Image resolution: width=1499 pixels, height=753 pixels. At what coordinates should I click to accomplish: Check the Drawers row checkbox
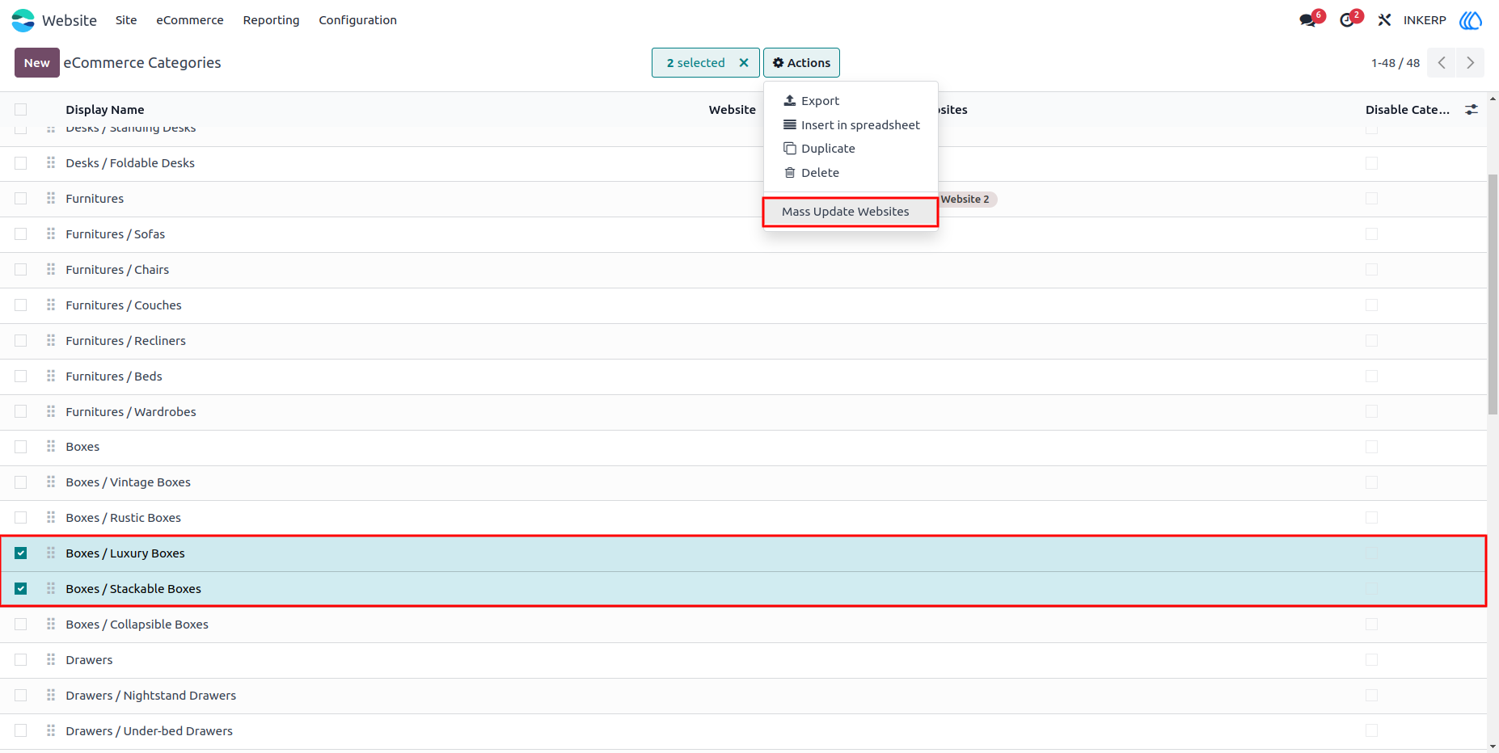point(21,660)
